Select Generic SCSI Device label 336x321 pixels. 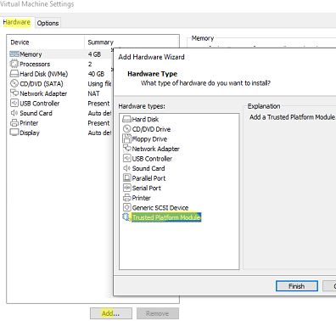coord(160,208)
